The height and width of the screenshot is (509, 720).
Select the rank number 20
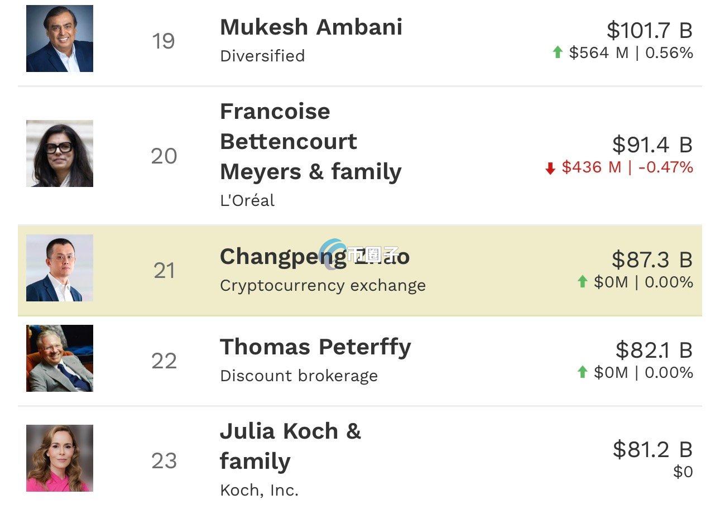click(164, 156)
